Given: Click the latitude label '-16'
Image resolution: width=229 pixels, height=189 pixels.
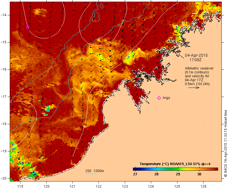Looking at the screenshot, I should tap(4, 69).
